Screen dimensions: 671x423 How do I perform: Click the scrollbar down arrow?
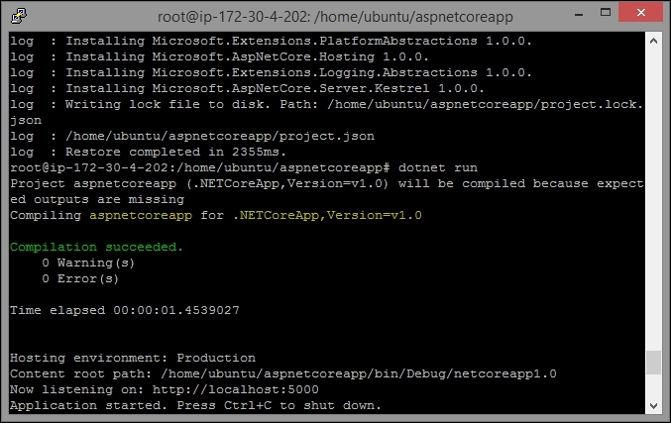(653, 405)
